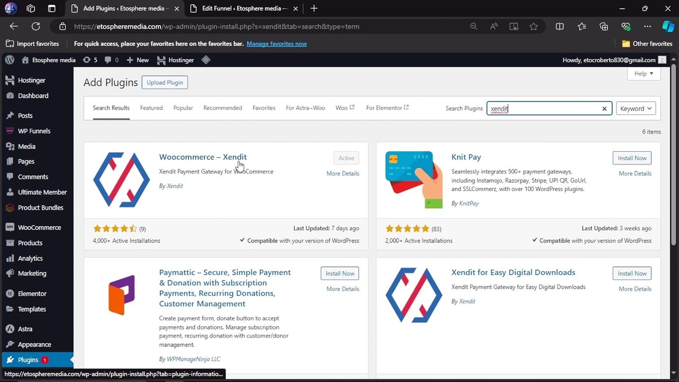Open the New content menu

point(137,60)
